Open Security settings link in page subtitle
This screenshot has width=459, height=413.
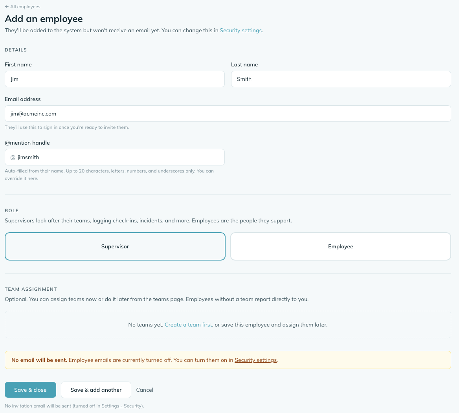241,30
